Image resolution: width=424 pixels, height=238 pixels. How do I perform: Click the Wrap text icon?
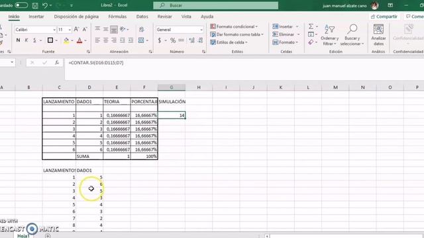pos(141,29)
